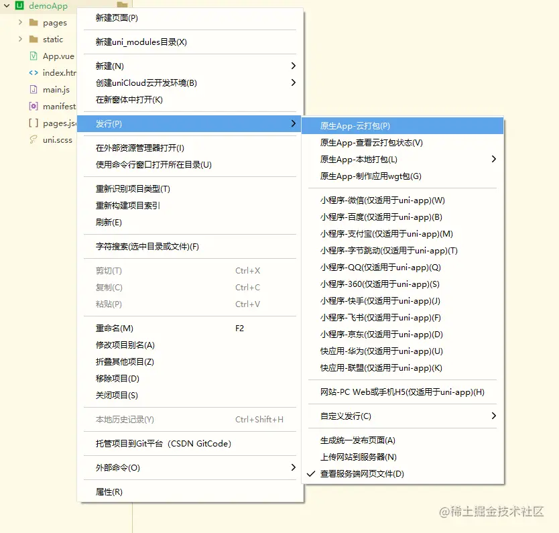Select App.vue in project tree
The height and width of the screenshot is (533, 559).
(58, 56)
